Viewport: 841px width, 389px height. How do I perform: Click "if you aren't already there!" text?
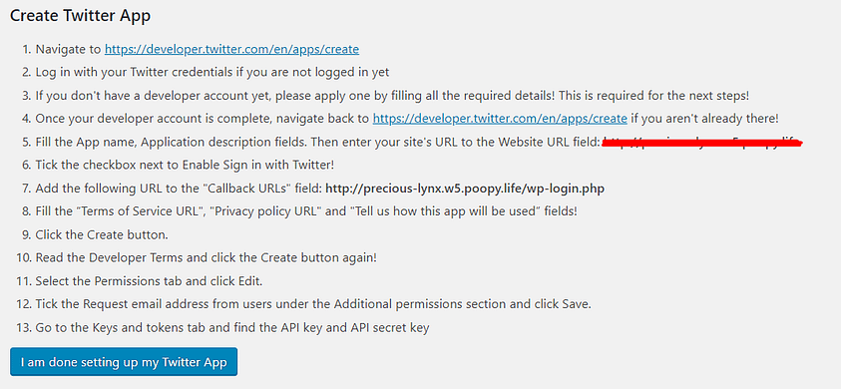tap(704, 119)
